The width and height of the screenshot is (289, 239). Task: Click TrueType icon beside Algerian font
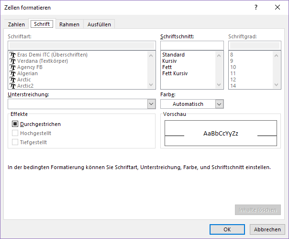coord(13,73)
